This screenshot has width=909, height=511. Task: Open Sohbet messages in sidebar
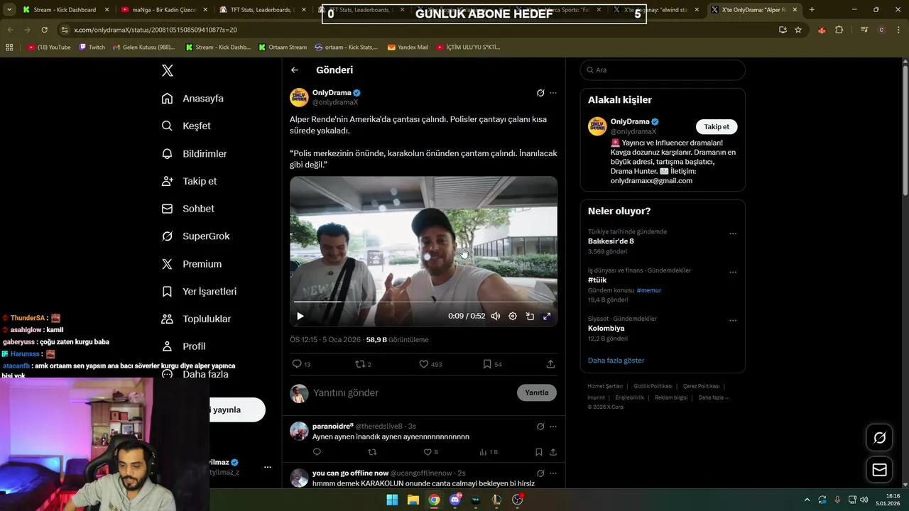pos(187,209)
